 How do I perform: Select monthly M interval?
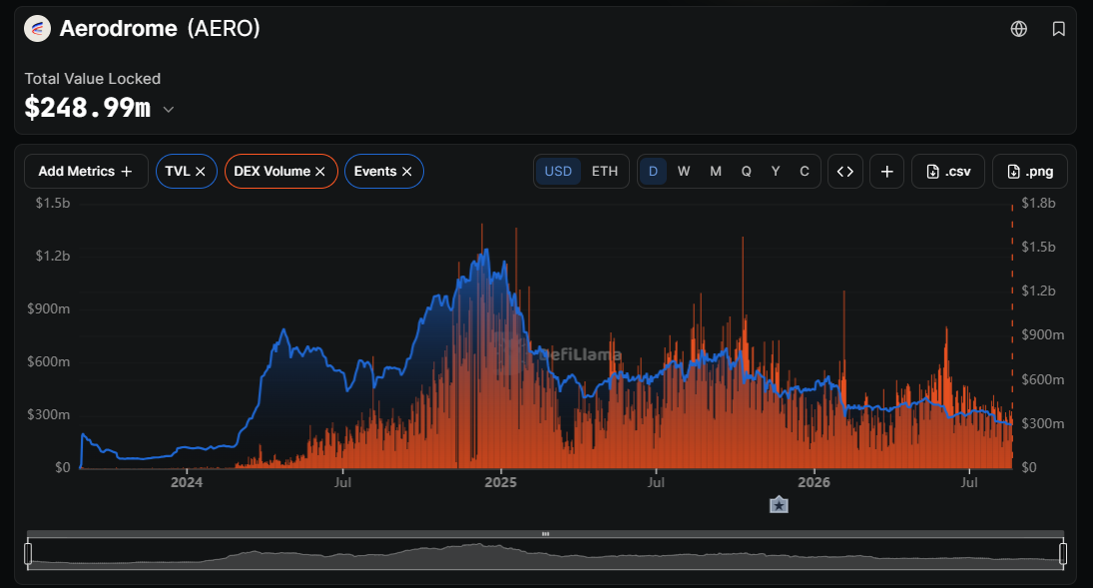click(x=715, y=171)
